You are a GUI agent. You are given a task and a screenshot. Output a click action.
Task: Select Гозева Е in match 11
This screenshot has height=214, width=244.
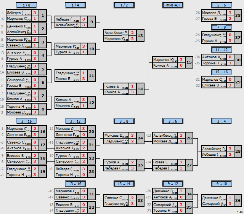pos(67,79)
